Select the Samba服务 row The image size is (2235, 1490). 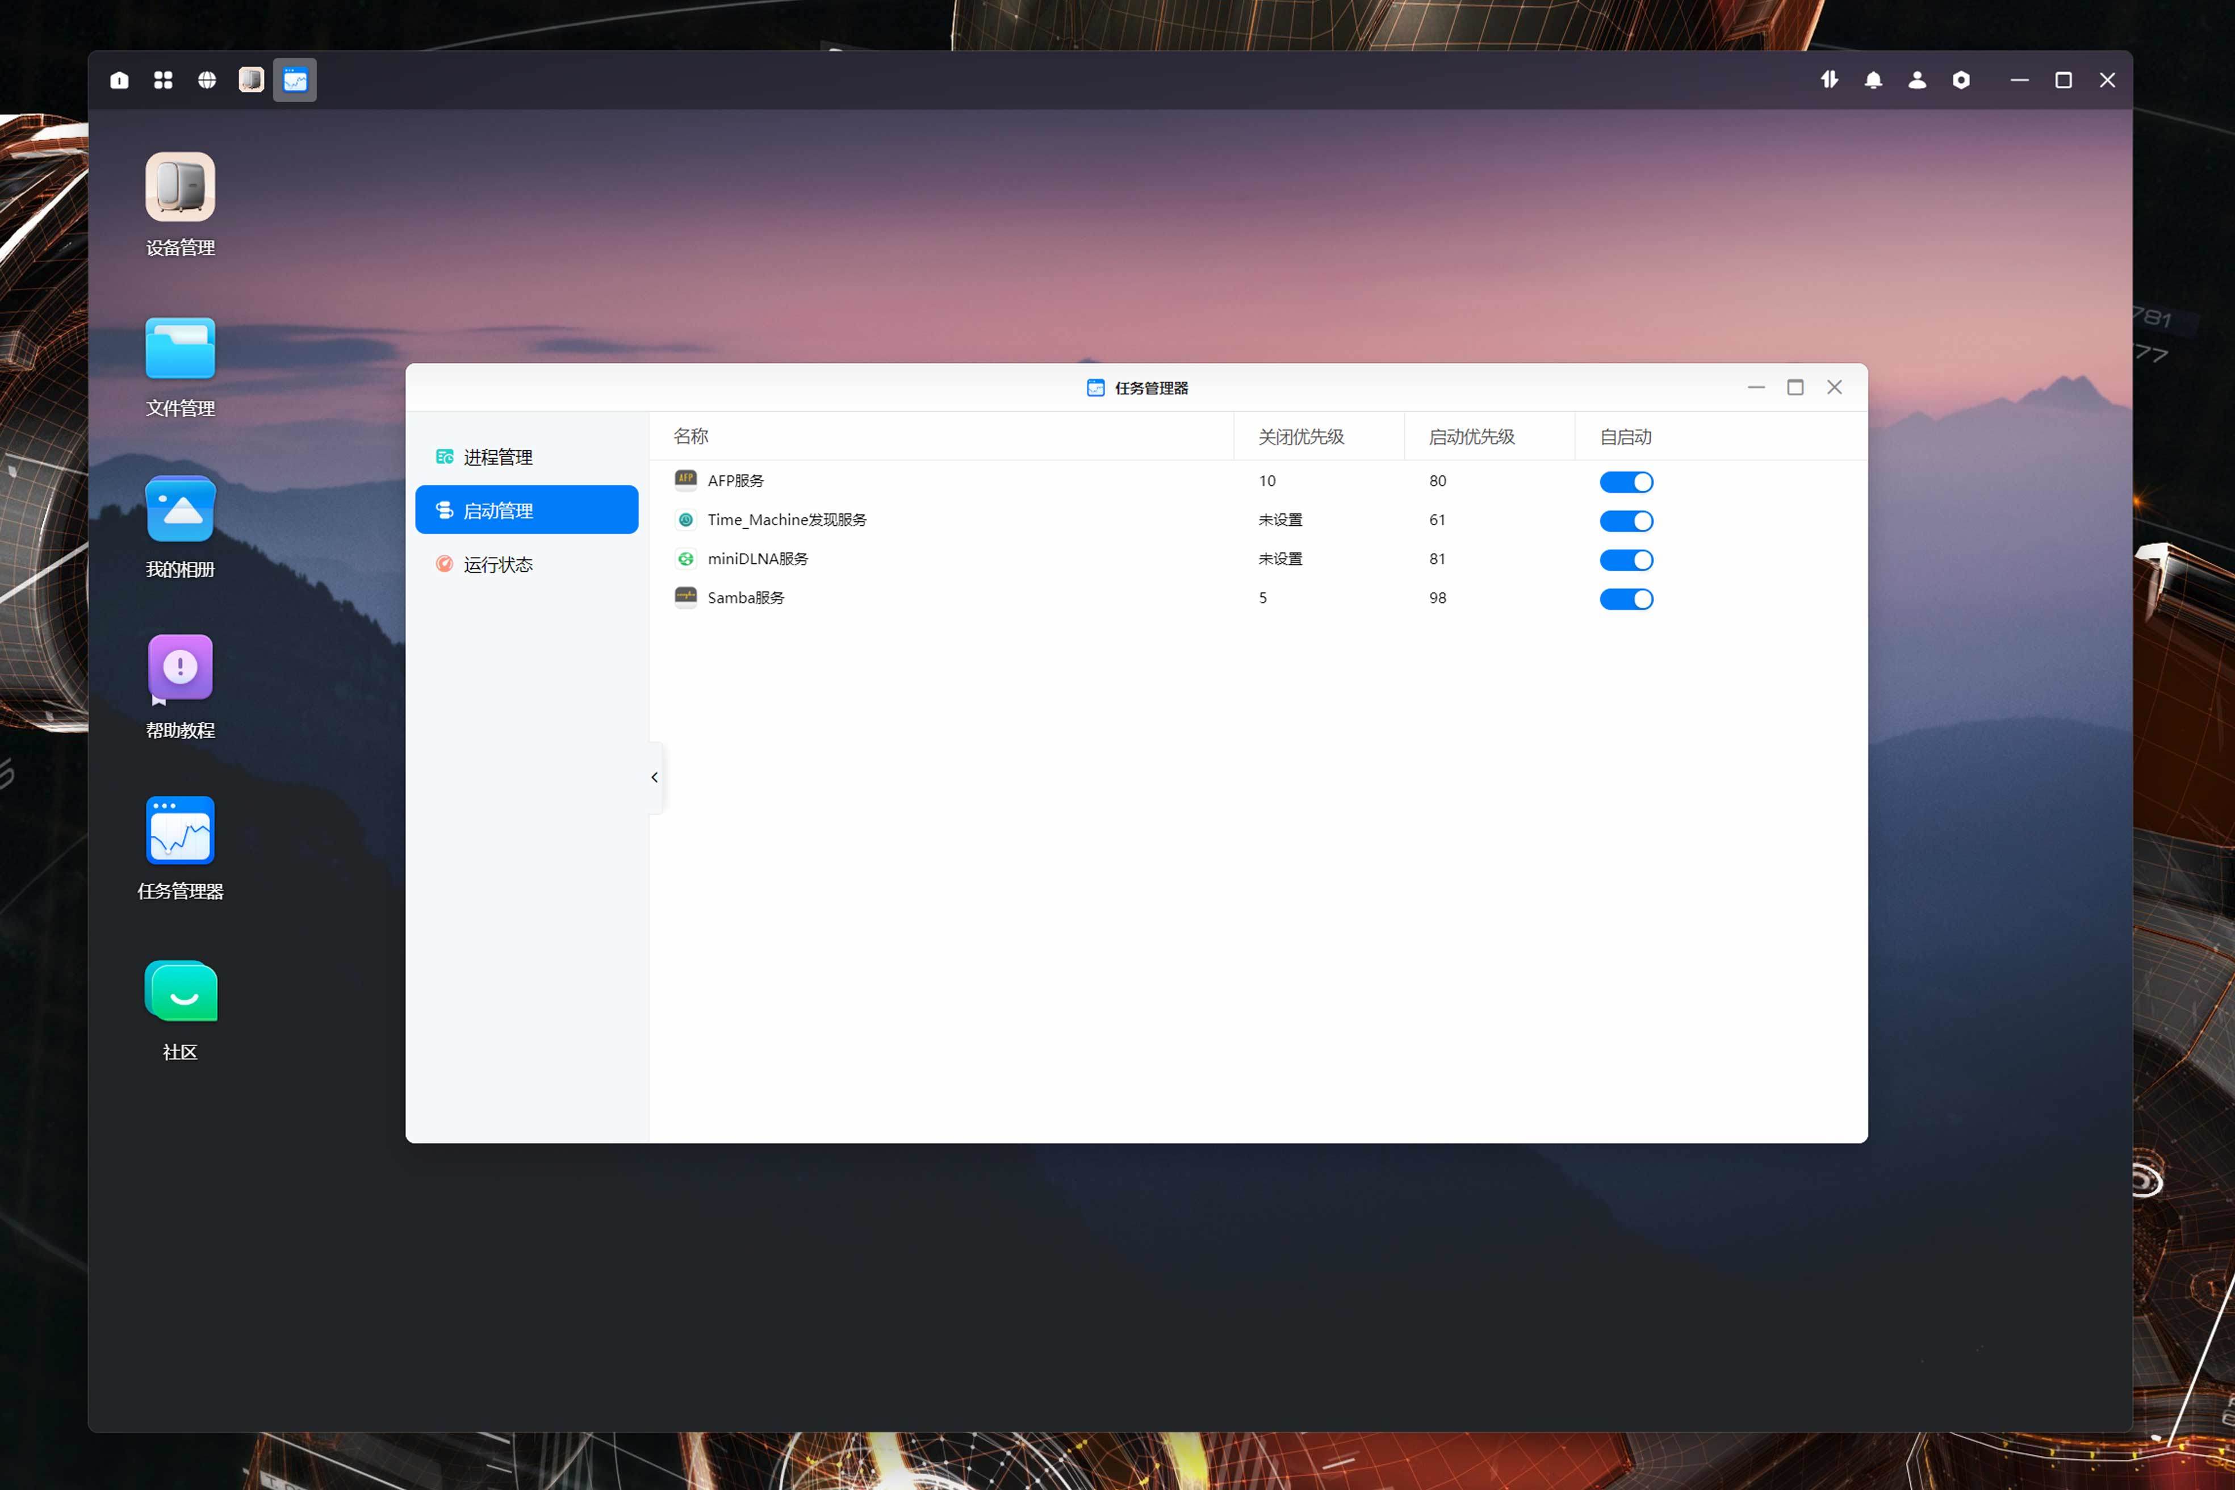[746, 598]
